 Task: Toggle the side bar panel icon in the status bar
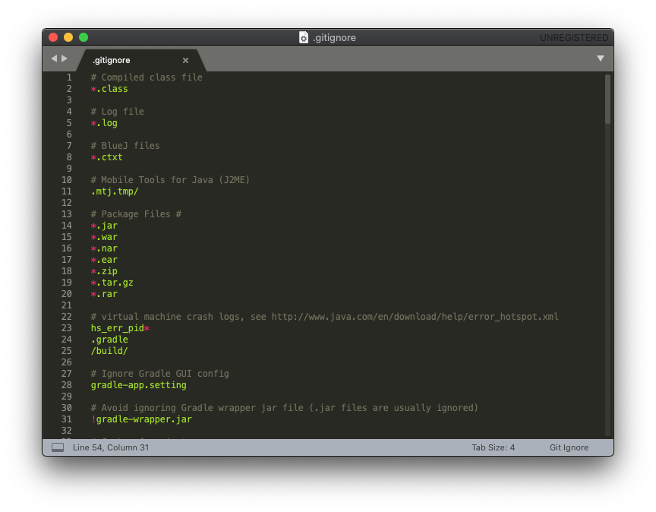point(58,447)
